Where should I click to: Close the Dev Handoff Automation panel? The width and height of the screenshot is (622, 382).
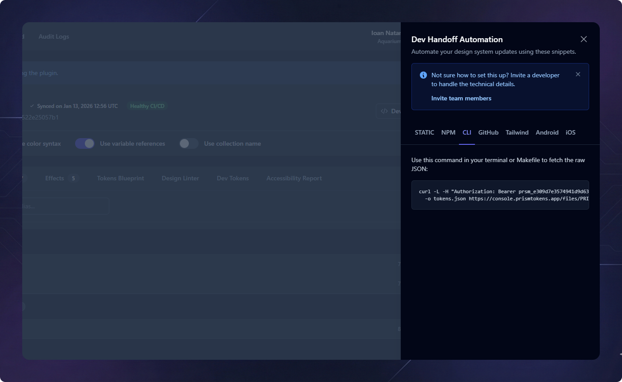583,39
